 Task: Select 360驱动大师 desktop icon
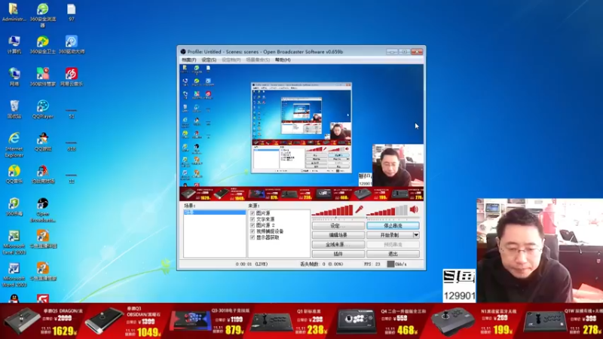pyautogui.click(x=72, y=44)
